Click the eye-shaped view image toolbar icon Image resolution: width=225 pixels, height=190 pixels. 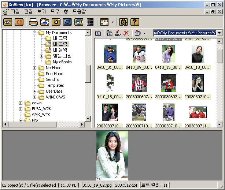[8, 22]
